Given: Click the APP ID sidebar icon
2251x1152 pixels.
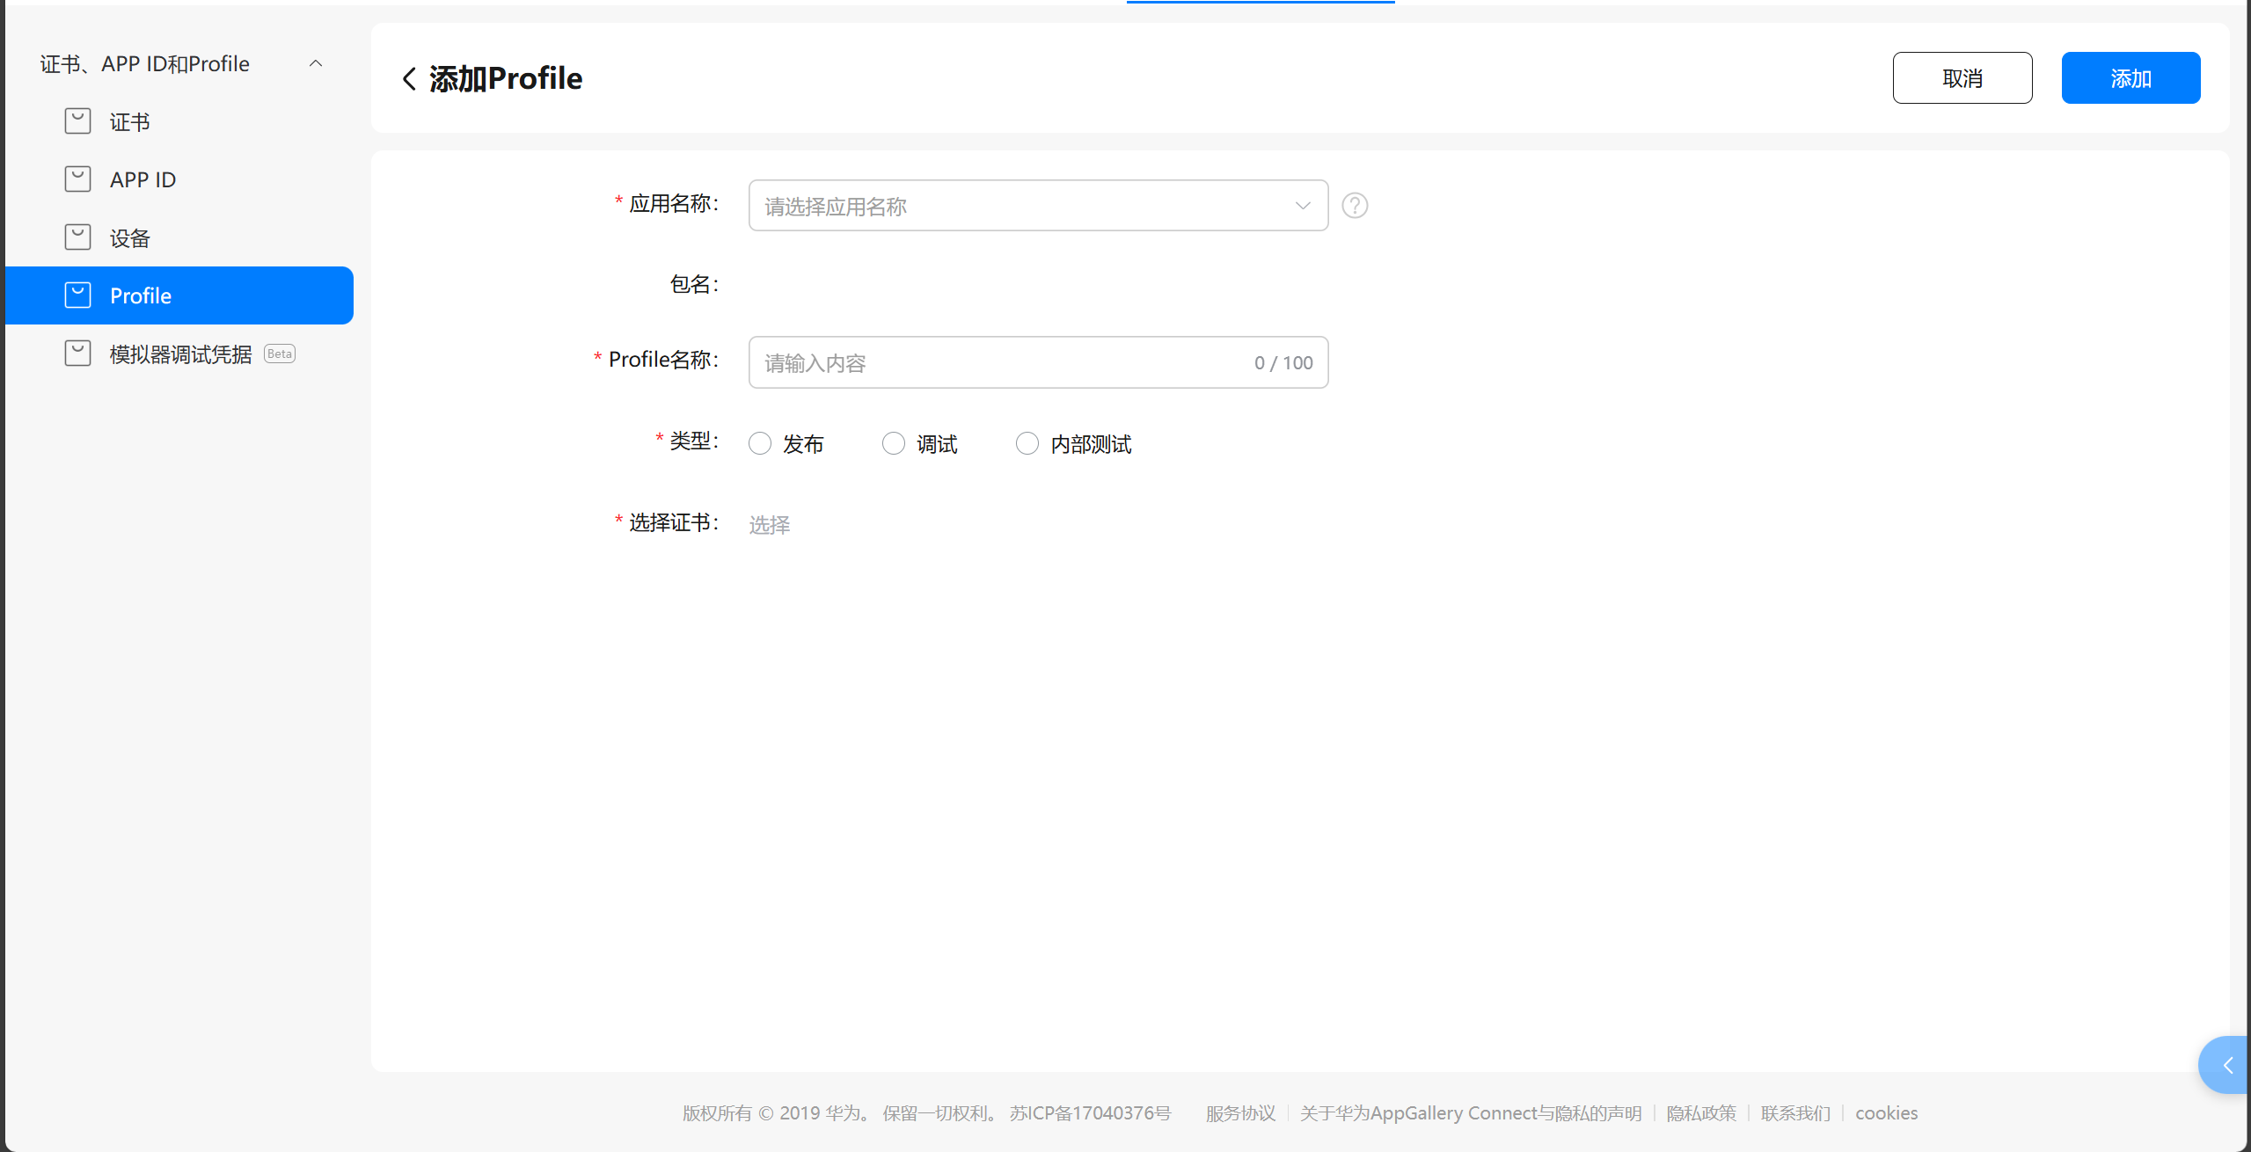Looking at the screenshot, I should click(77, 179).
